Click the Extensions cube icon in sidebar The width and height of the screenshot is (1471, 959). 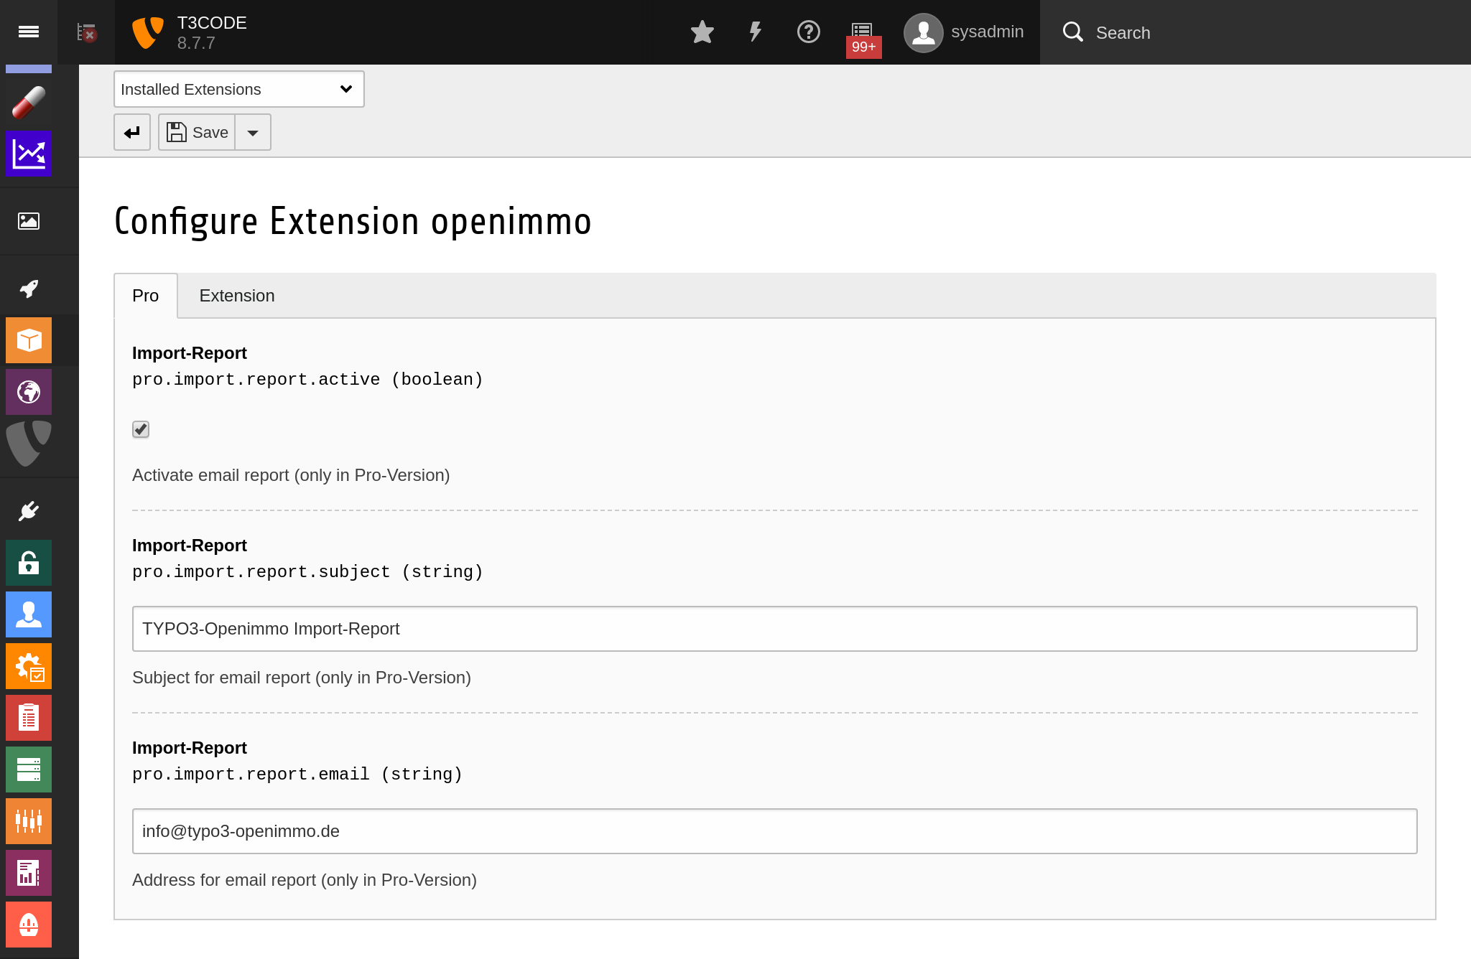(x=29, y=341)
